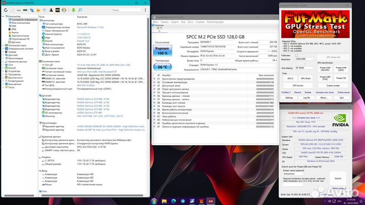This screenshot has width=365, height=205.
Task: Click the AIDA64 taskbar icon
Action: point(211,201)
